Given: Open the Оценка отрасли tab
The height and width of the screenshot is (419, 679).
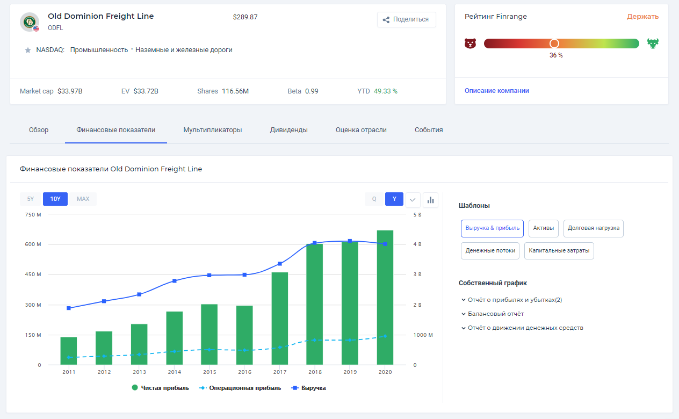Looking at the screenshot, I should [361, 130].
